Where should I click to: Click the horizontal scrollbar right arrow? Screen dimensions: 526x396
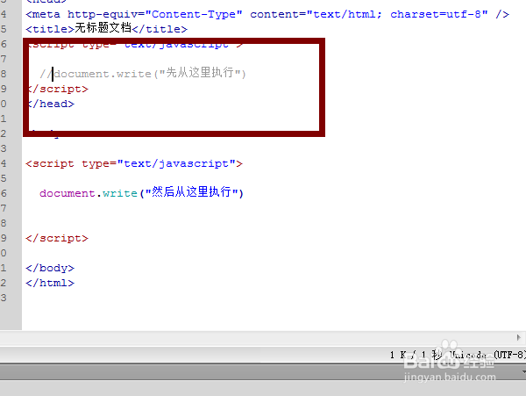pos(519,337)
